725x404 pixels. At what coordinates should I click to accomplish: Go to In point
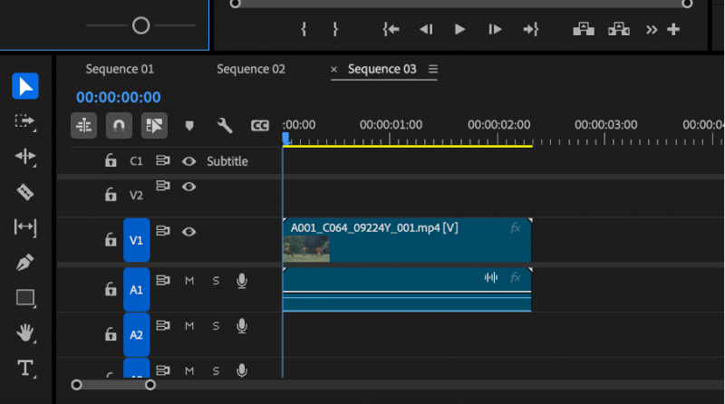(391, 30)
